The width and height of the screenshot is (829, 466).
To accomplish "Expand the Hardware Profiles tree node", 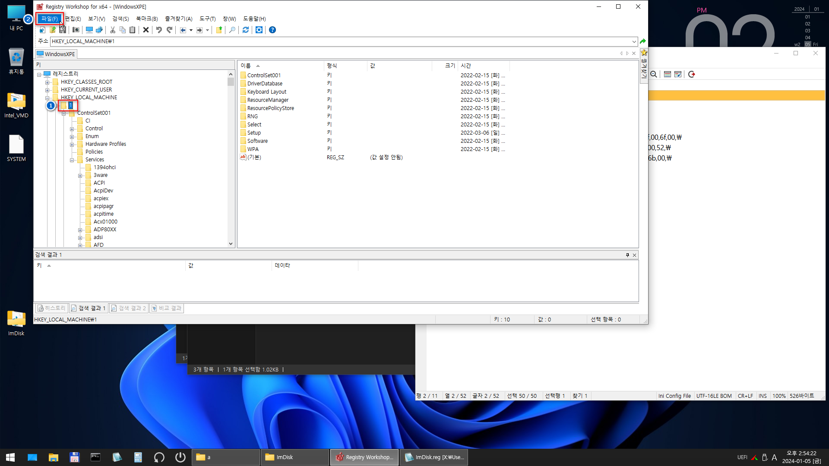I will click(x=72, y=144).
